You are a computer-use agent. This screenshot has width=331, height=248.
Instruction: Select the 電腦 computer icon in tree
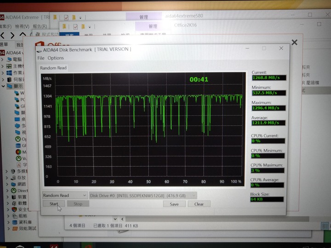tap(9, 59)
